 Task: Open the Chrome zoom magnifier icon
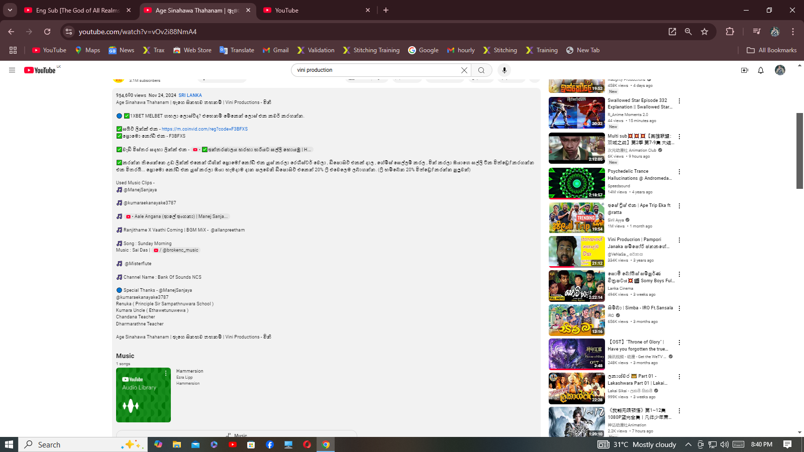(x=688, y=32)
